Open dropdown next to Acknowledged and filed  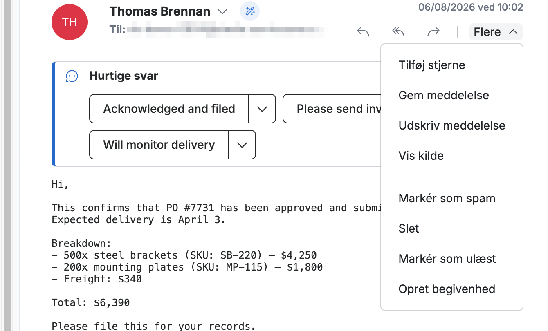[262, 109]
